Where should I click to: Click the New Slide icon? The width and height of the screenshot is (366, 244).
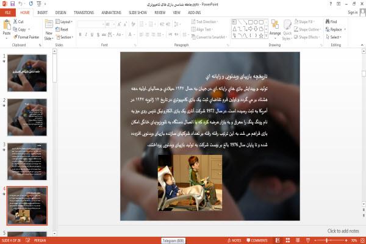(x=49, y=24)
